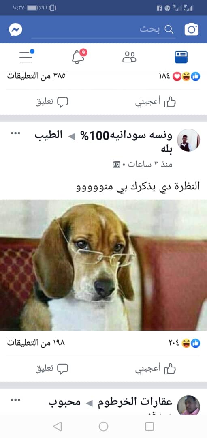
Task: Like the dog photo post
Action: pos(156,369)
